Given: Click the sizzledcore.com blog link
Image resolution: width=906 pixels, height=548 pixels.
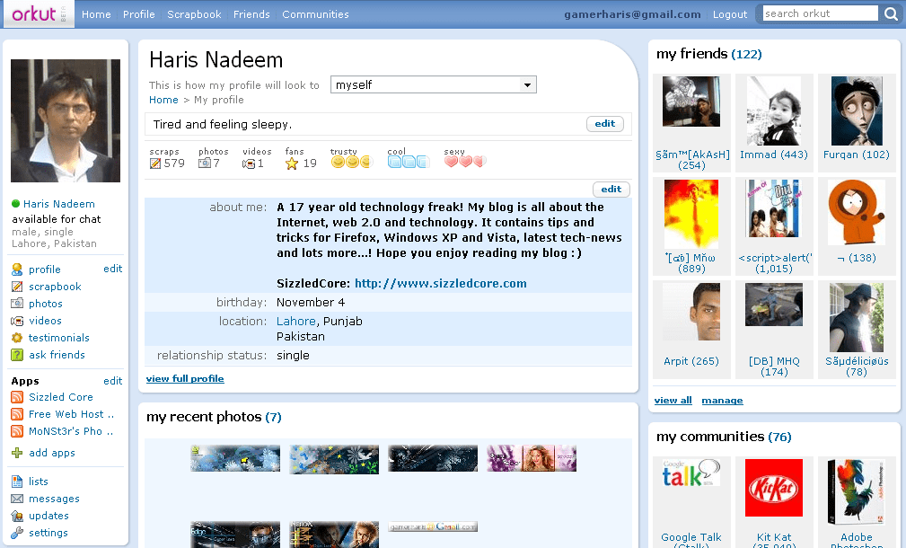Looking at the screenshot, I should 440,283.
